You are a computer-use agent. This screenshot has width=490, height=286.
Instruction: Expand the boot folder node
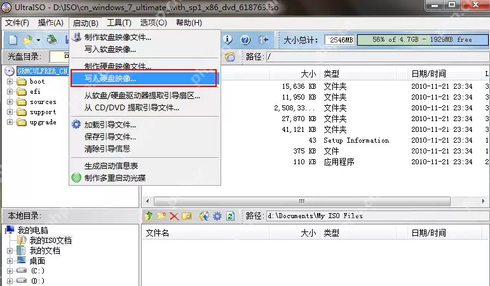pos(10,81)
